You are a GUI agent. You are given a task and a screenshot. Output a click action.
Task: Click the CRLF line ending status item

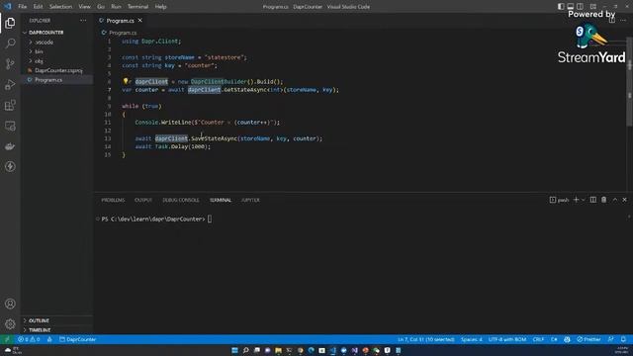click(x=538, y=339)
